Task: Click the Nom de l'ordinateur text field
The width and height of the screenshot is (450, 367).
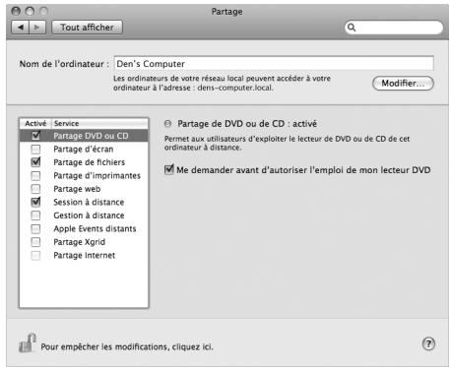Action: coord(274,64)
